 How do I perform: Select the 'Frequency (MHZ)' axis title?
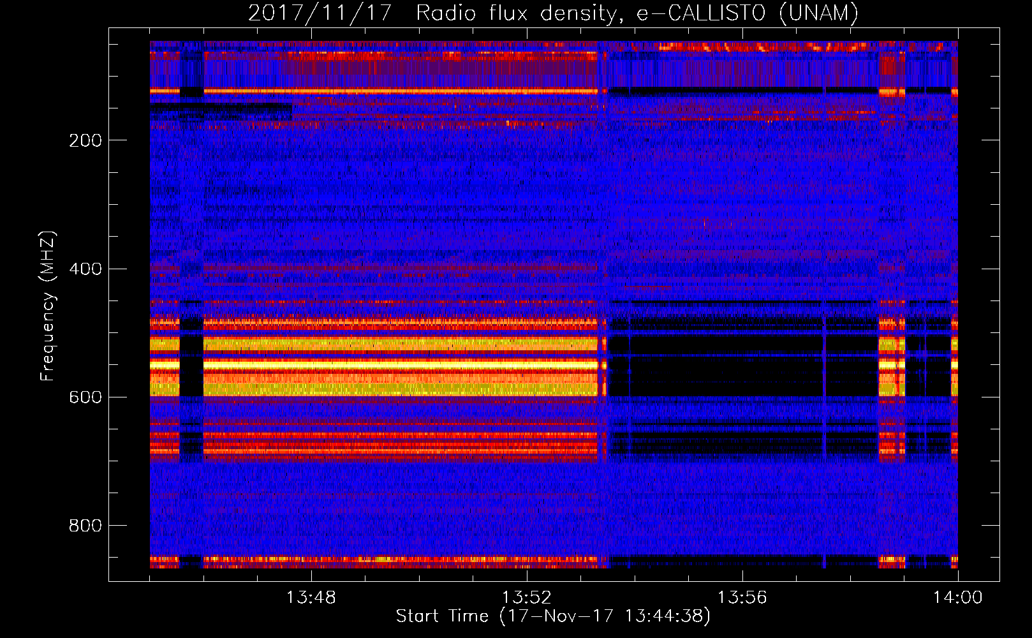click(48, 306)
